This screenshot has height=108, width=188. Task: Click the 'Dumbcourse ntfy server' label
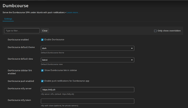coord(20,89)
